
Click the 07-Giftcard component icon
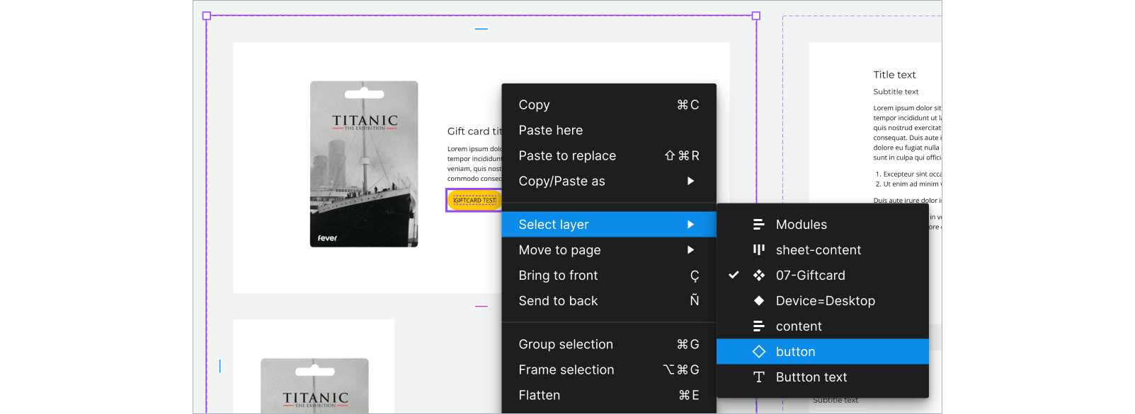pos(758,276)
